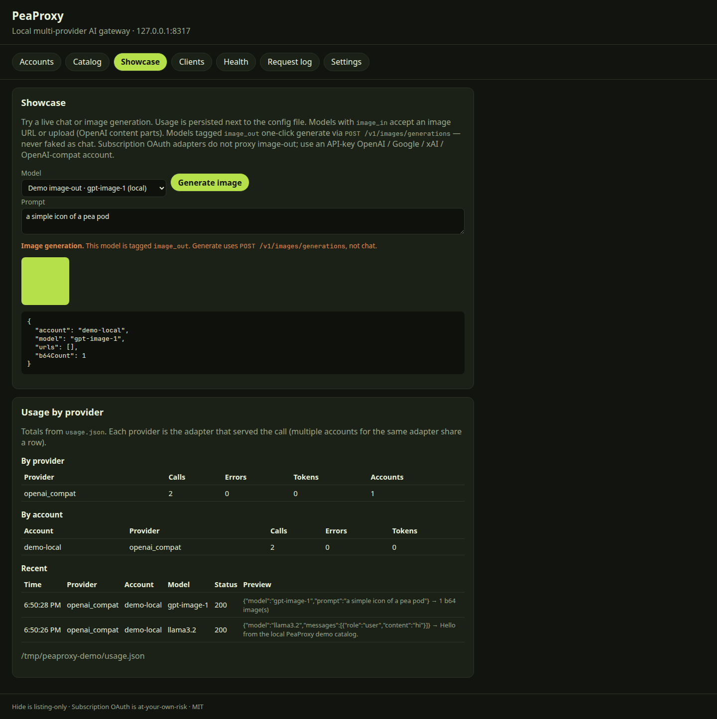Image resolution: width=717 pixels, height=719 pixels.
Task: Click the Calls column header in By provider table
Action: click(x=177, y=477)
